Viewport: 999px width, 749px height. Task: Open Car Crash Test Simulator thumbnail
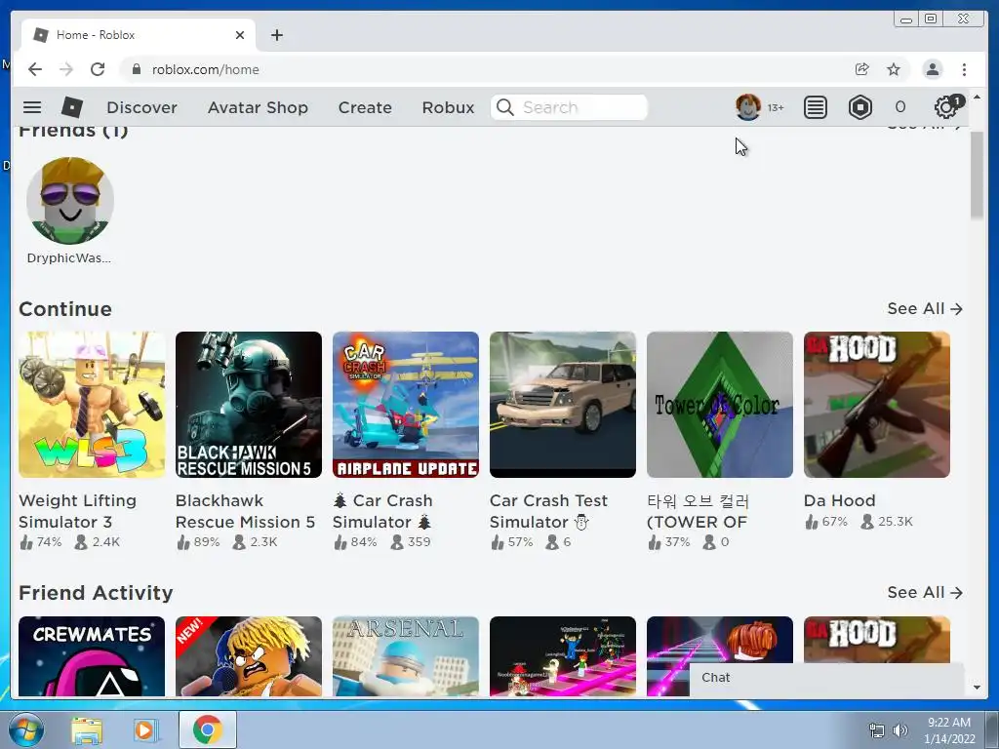[x=563, y=405]
